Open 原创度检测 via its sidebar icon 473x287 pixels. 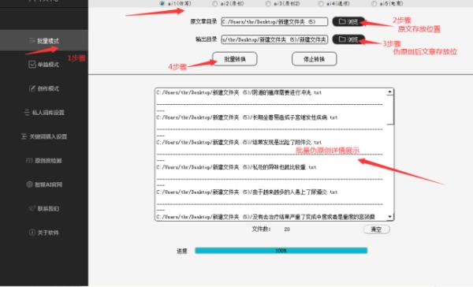point(29,160)
